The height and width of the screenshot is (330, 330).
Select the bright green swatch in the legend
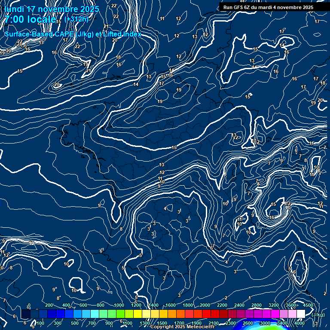pos(120,314)
